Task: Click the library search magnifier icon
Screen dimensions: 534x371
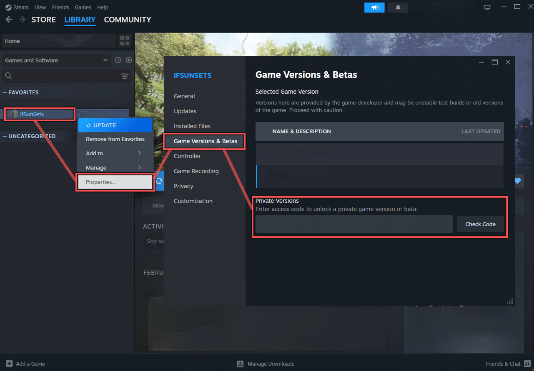Action: [8, 76]
